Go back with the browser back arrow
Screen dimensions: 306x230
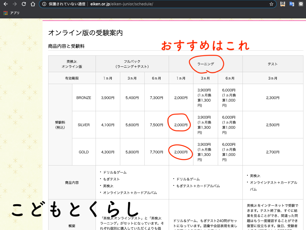(6, 4)
